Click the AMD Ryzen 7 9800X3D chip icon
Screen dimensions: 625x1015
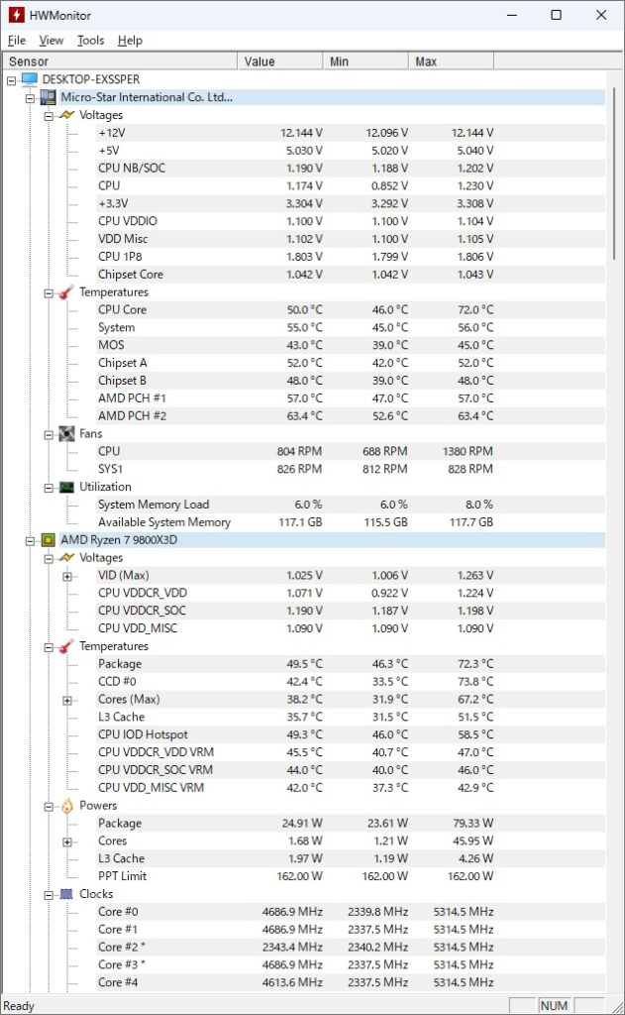[x=48, y=540]
